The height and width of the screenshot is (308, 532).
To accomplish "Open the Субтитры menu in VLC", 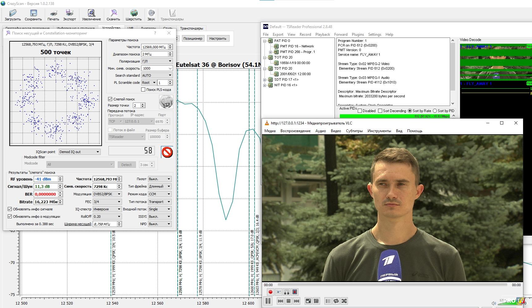I will click(x=354, y=131).
